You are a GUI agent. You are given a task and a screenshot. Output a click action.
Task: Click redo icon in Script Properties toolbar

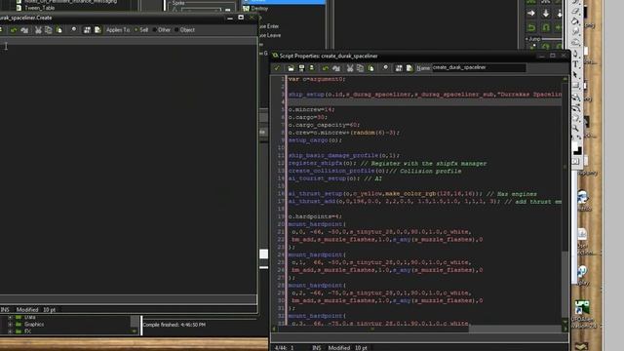[x=336, y=68]
